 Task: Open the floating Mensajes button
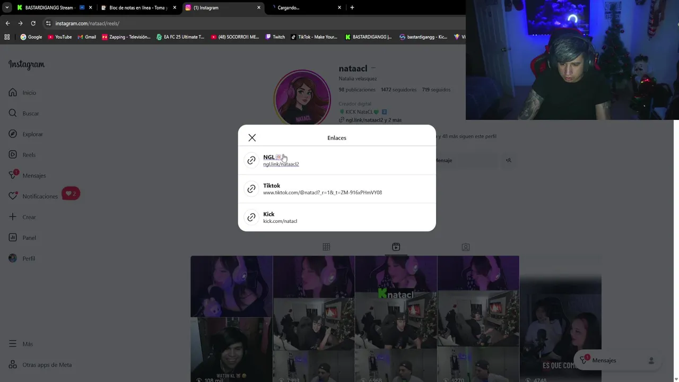[617, 360]
